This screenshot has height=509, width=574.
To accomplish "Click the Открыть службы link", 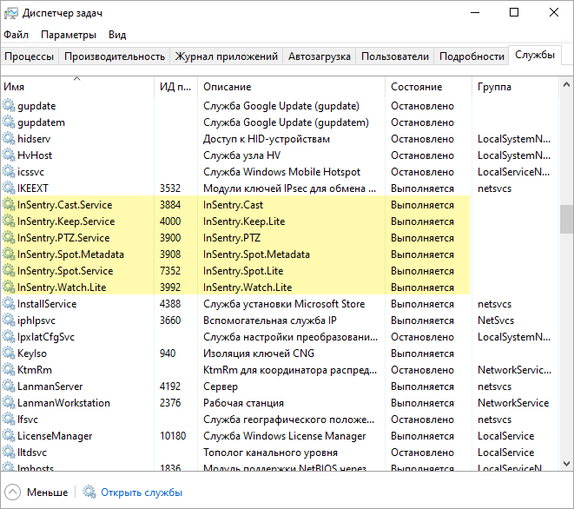I will (142, 492).
